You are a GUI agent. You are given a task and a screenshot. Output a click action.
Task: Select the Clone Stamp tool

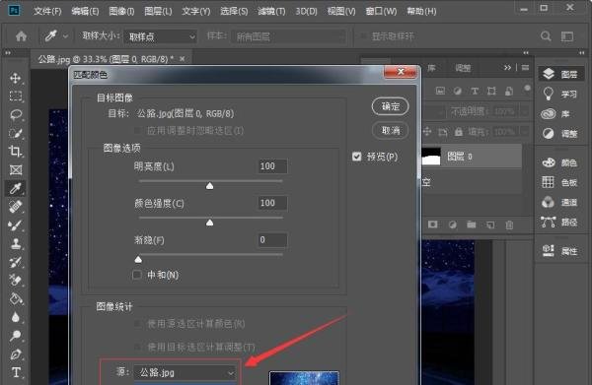[x=16, y=244]
